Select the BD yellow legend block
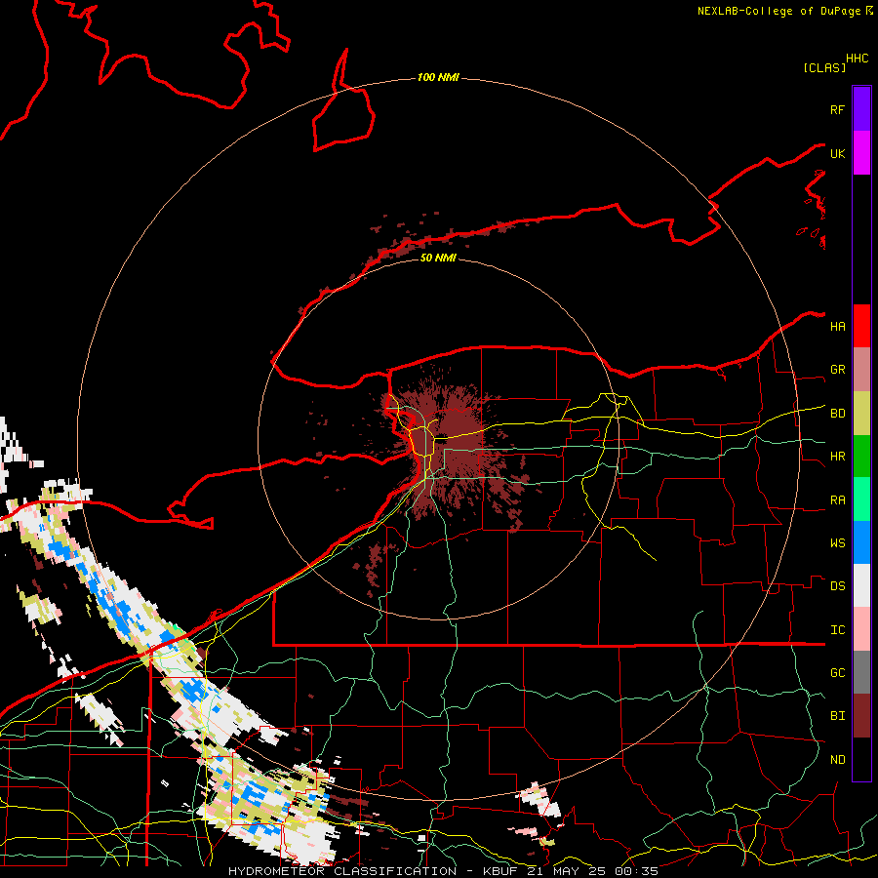The image size is (878, 878). 861,413
